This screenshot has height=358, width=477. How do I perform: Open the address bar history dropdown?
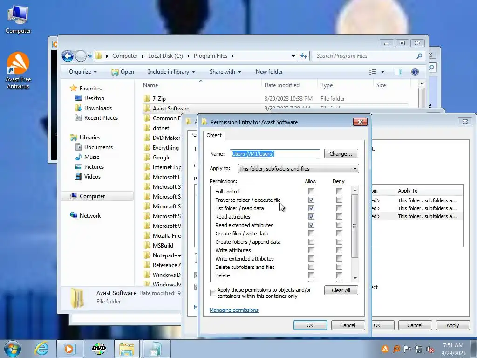point(293,56)
